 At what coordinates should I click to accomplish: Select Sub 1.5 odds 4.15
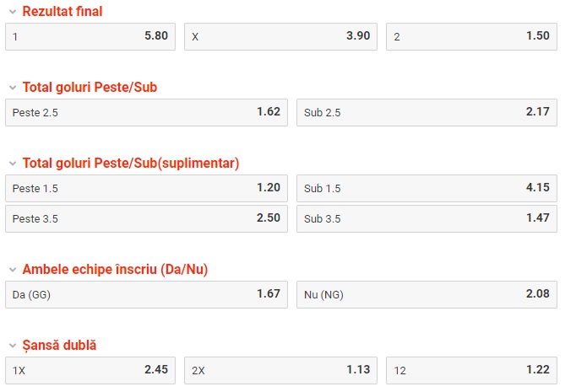pyautogui.click(x=426, y=188)
